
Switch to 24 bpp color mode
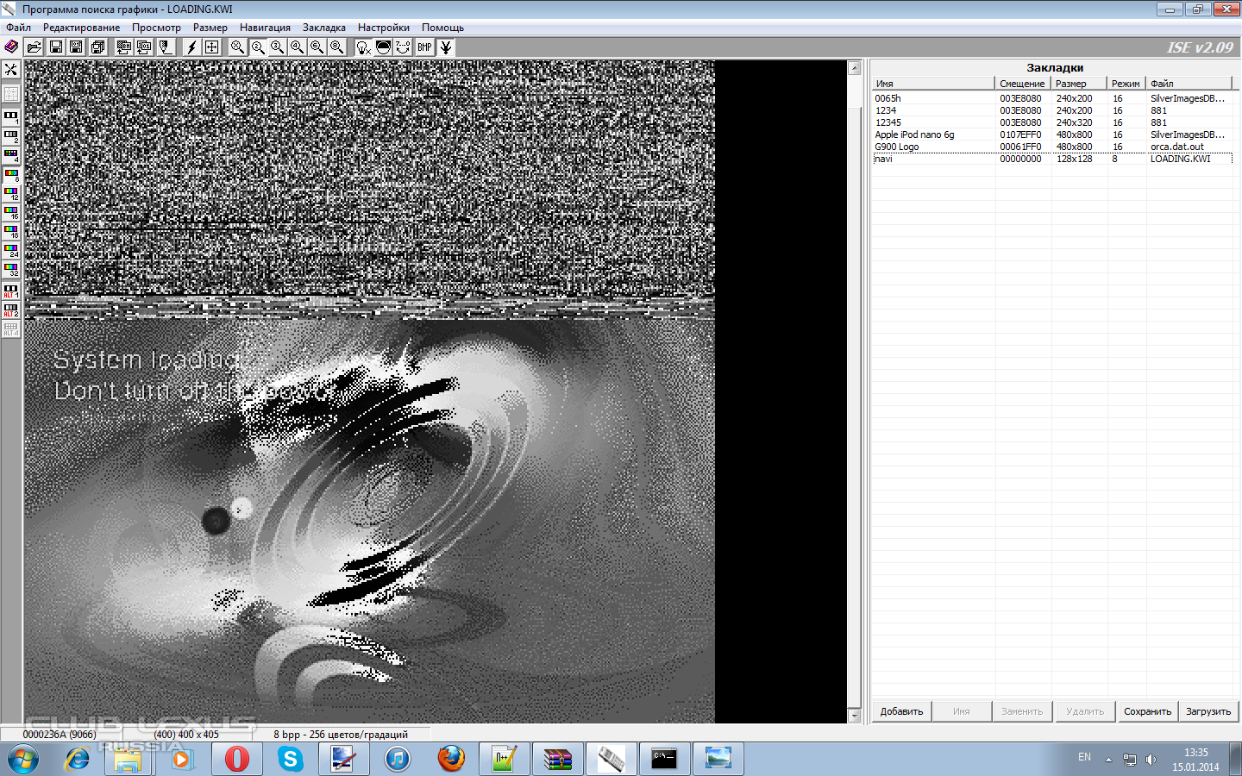11,250
